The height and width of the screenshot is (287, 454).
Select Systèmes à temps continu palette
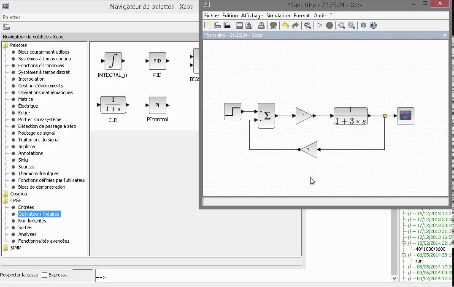(x=45, y=59)
